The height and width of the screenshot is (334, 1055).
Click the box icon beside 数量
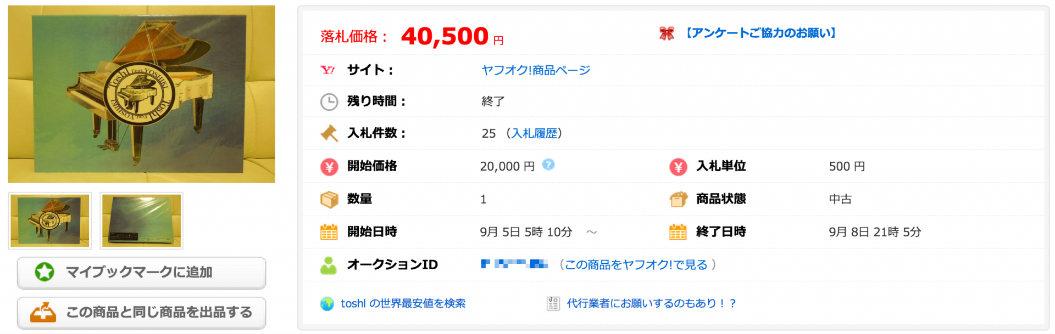tap(329, 199)
